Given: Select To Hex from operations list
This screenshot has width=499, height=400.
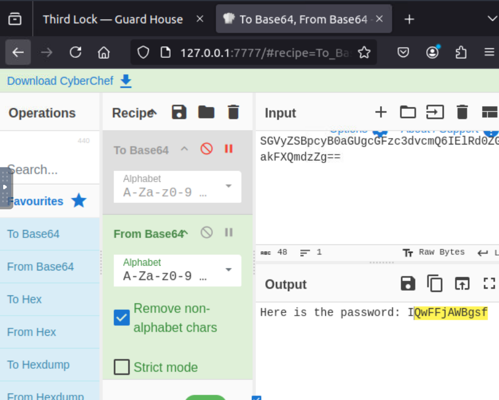Looking at the screenshot, I should 24,300.
